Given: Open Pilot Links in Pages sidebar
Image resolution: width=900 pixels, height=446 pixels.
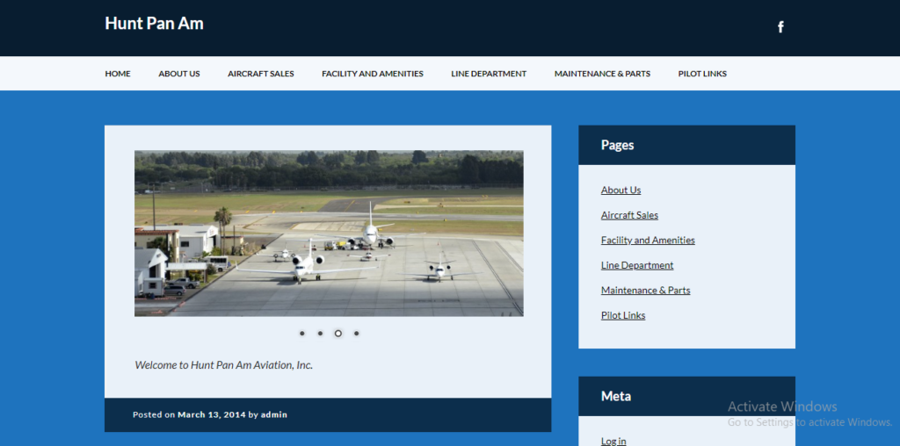Looking at the screenshot, I should point(622,315).
